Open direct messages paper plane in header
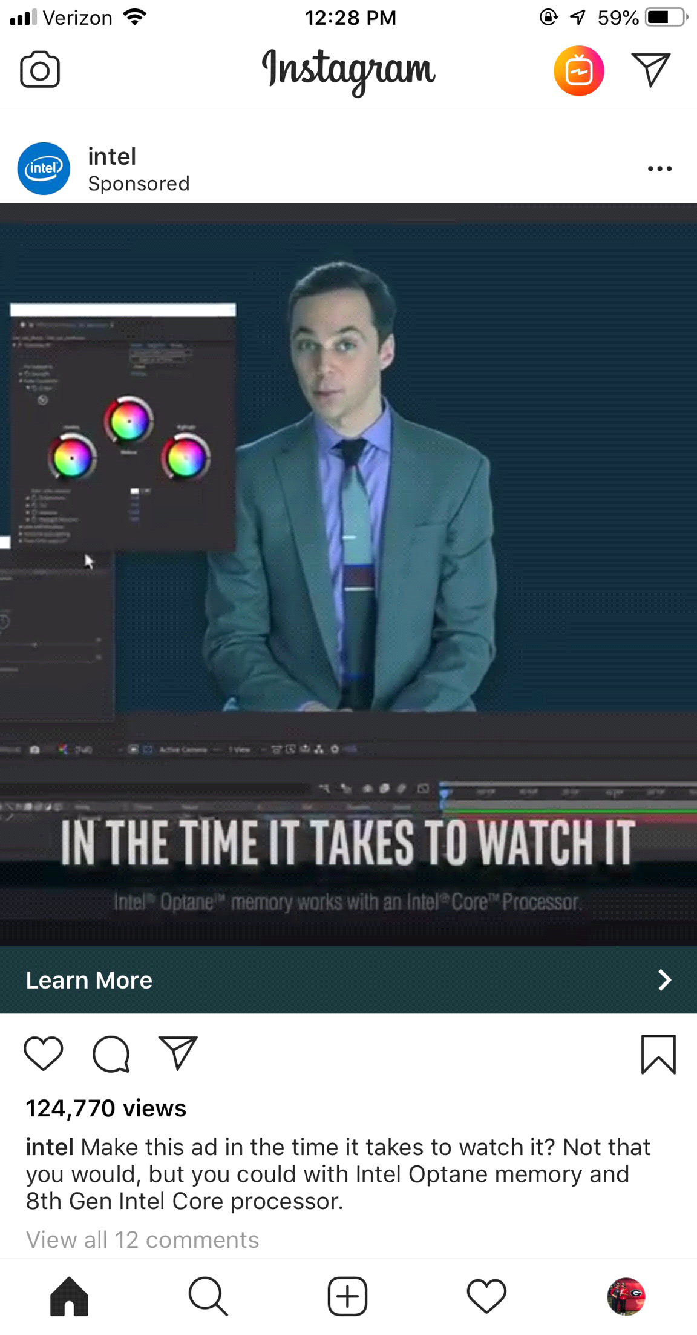Viewport: 697px width, 1335px height. (x=650, y=70)
